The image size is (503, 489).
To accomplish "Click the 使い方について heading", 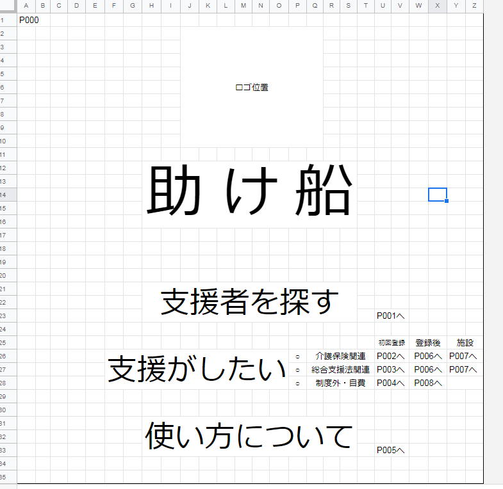I will [x=249, y=437].
